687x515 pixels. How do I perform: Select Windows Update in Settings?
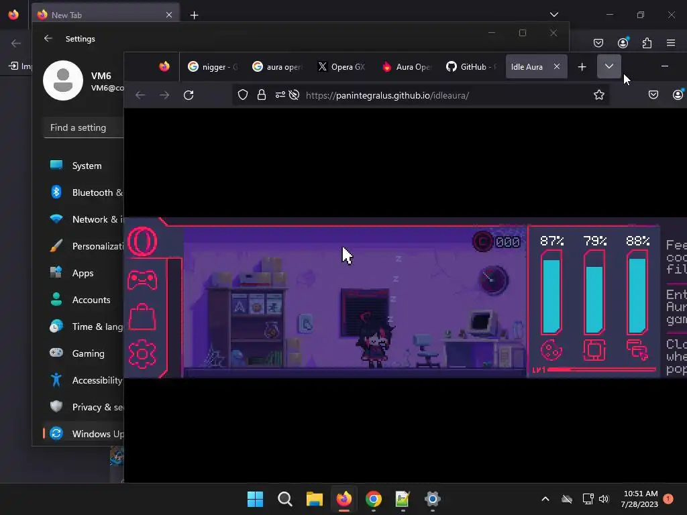(83, 434)
